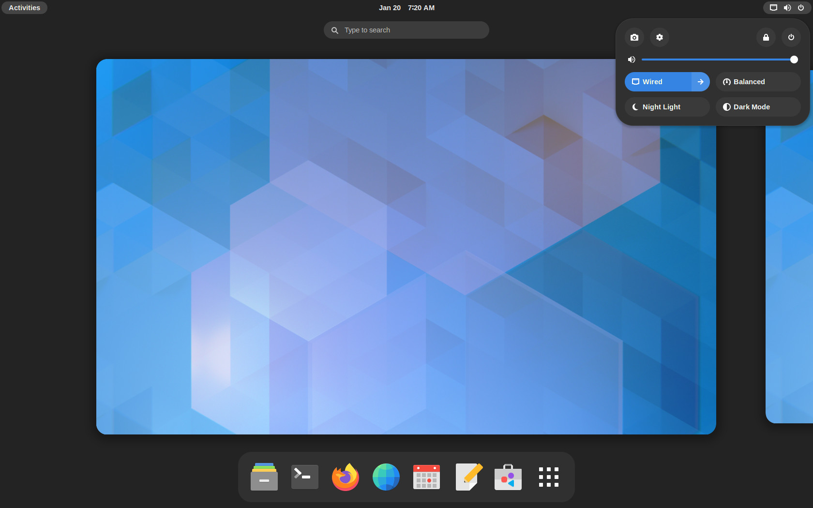Open the GNOME Web browser globe icon

(386, 477)
